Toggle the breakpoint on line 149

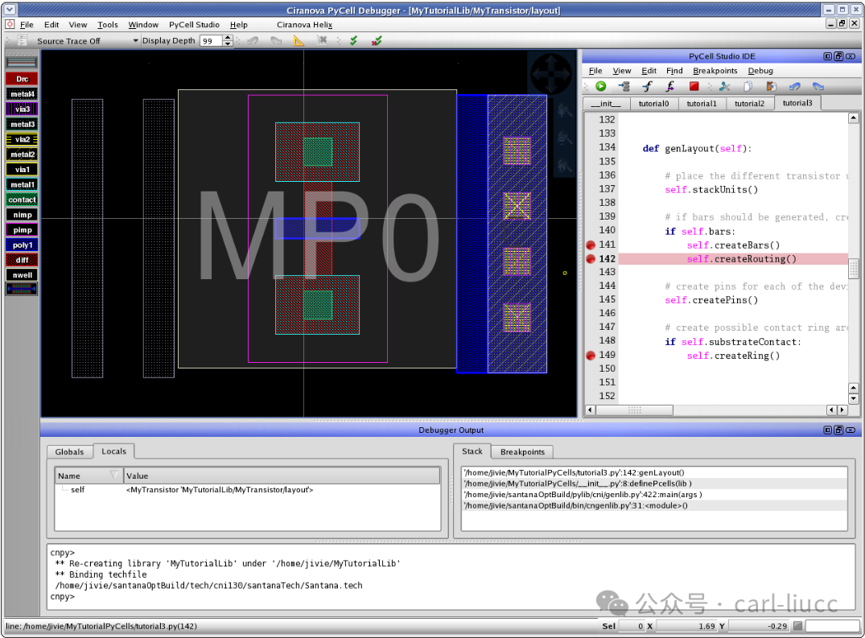(x=591, y=355)
